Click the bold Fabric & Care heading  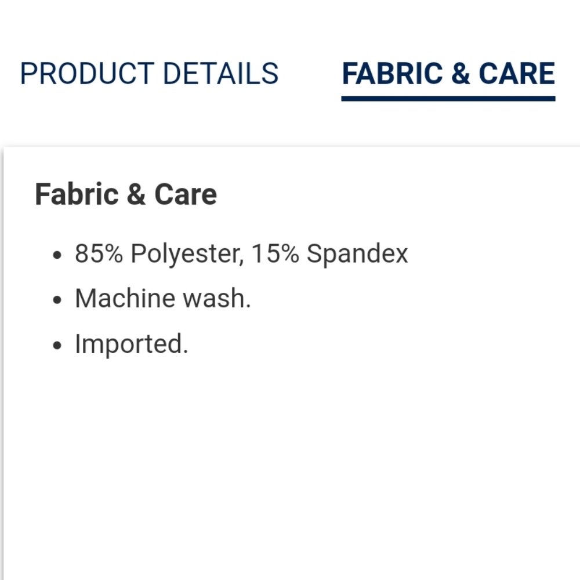tap(126, 194)
